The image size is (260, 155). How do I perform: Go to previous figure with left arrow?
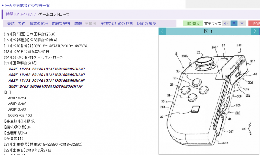[x=162, y=32]
